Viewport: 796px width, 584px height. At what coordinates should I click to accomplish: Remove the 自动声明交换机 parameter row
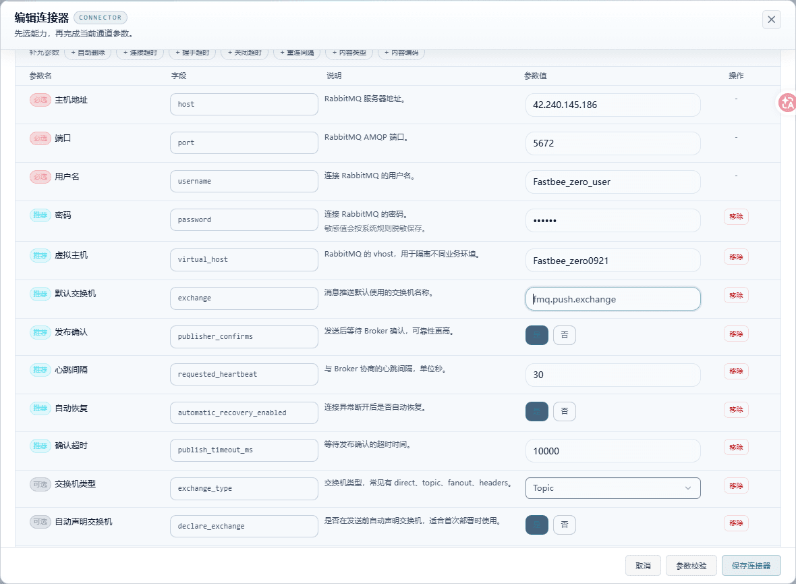(736, 523)
